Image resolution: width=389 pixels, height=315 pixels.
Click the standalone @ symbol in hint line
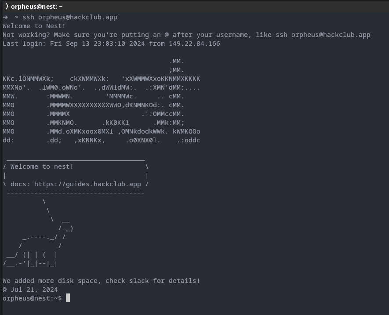[167, 35]
